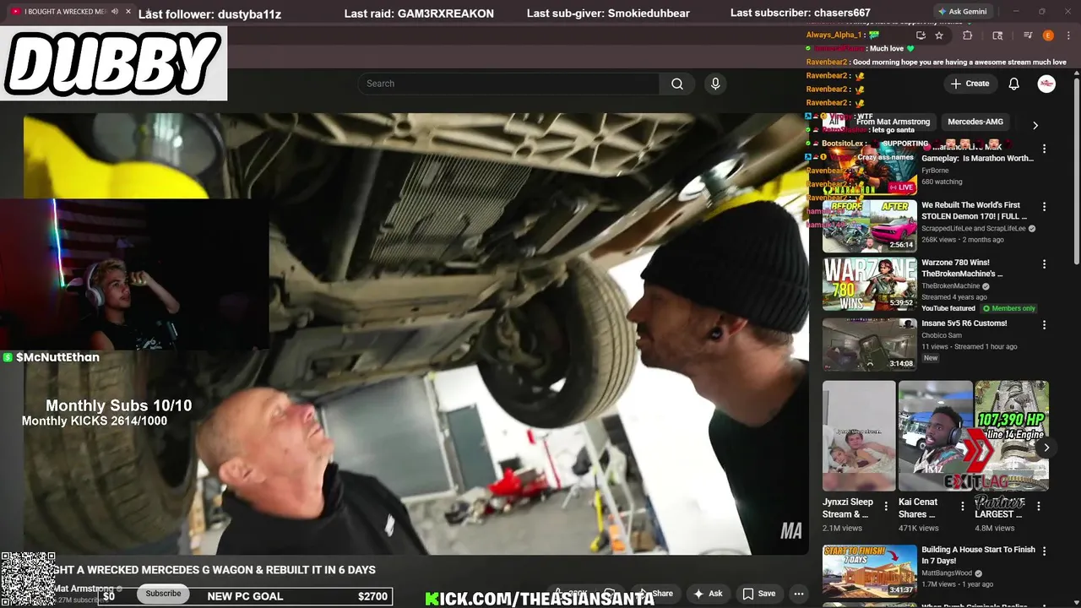Viewport: 1081px width, 608px height.
Task: Open 'Building A House Start To Finish' title
Action: pos(978,555)
